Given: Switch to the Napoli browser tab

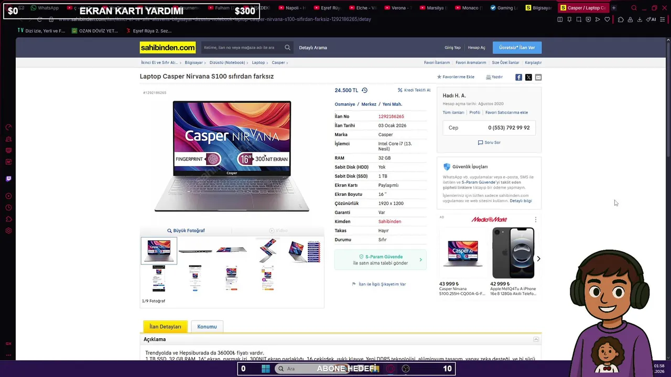Looking at the screenshot, I should point(291,8).
